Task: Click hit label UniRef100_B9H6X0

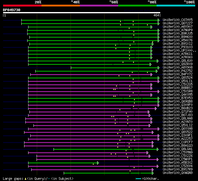Action: pos(178,37)
